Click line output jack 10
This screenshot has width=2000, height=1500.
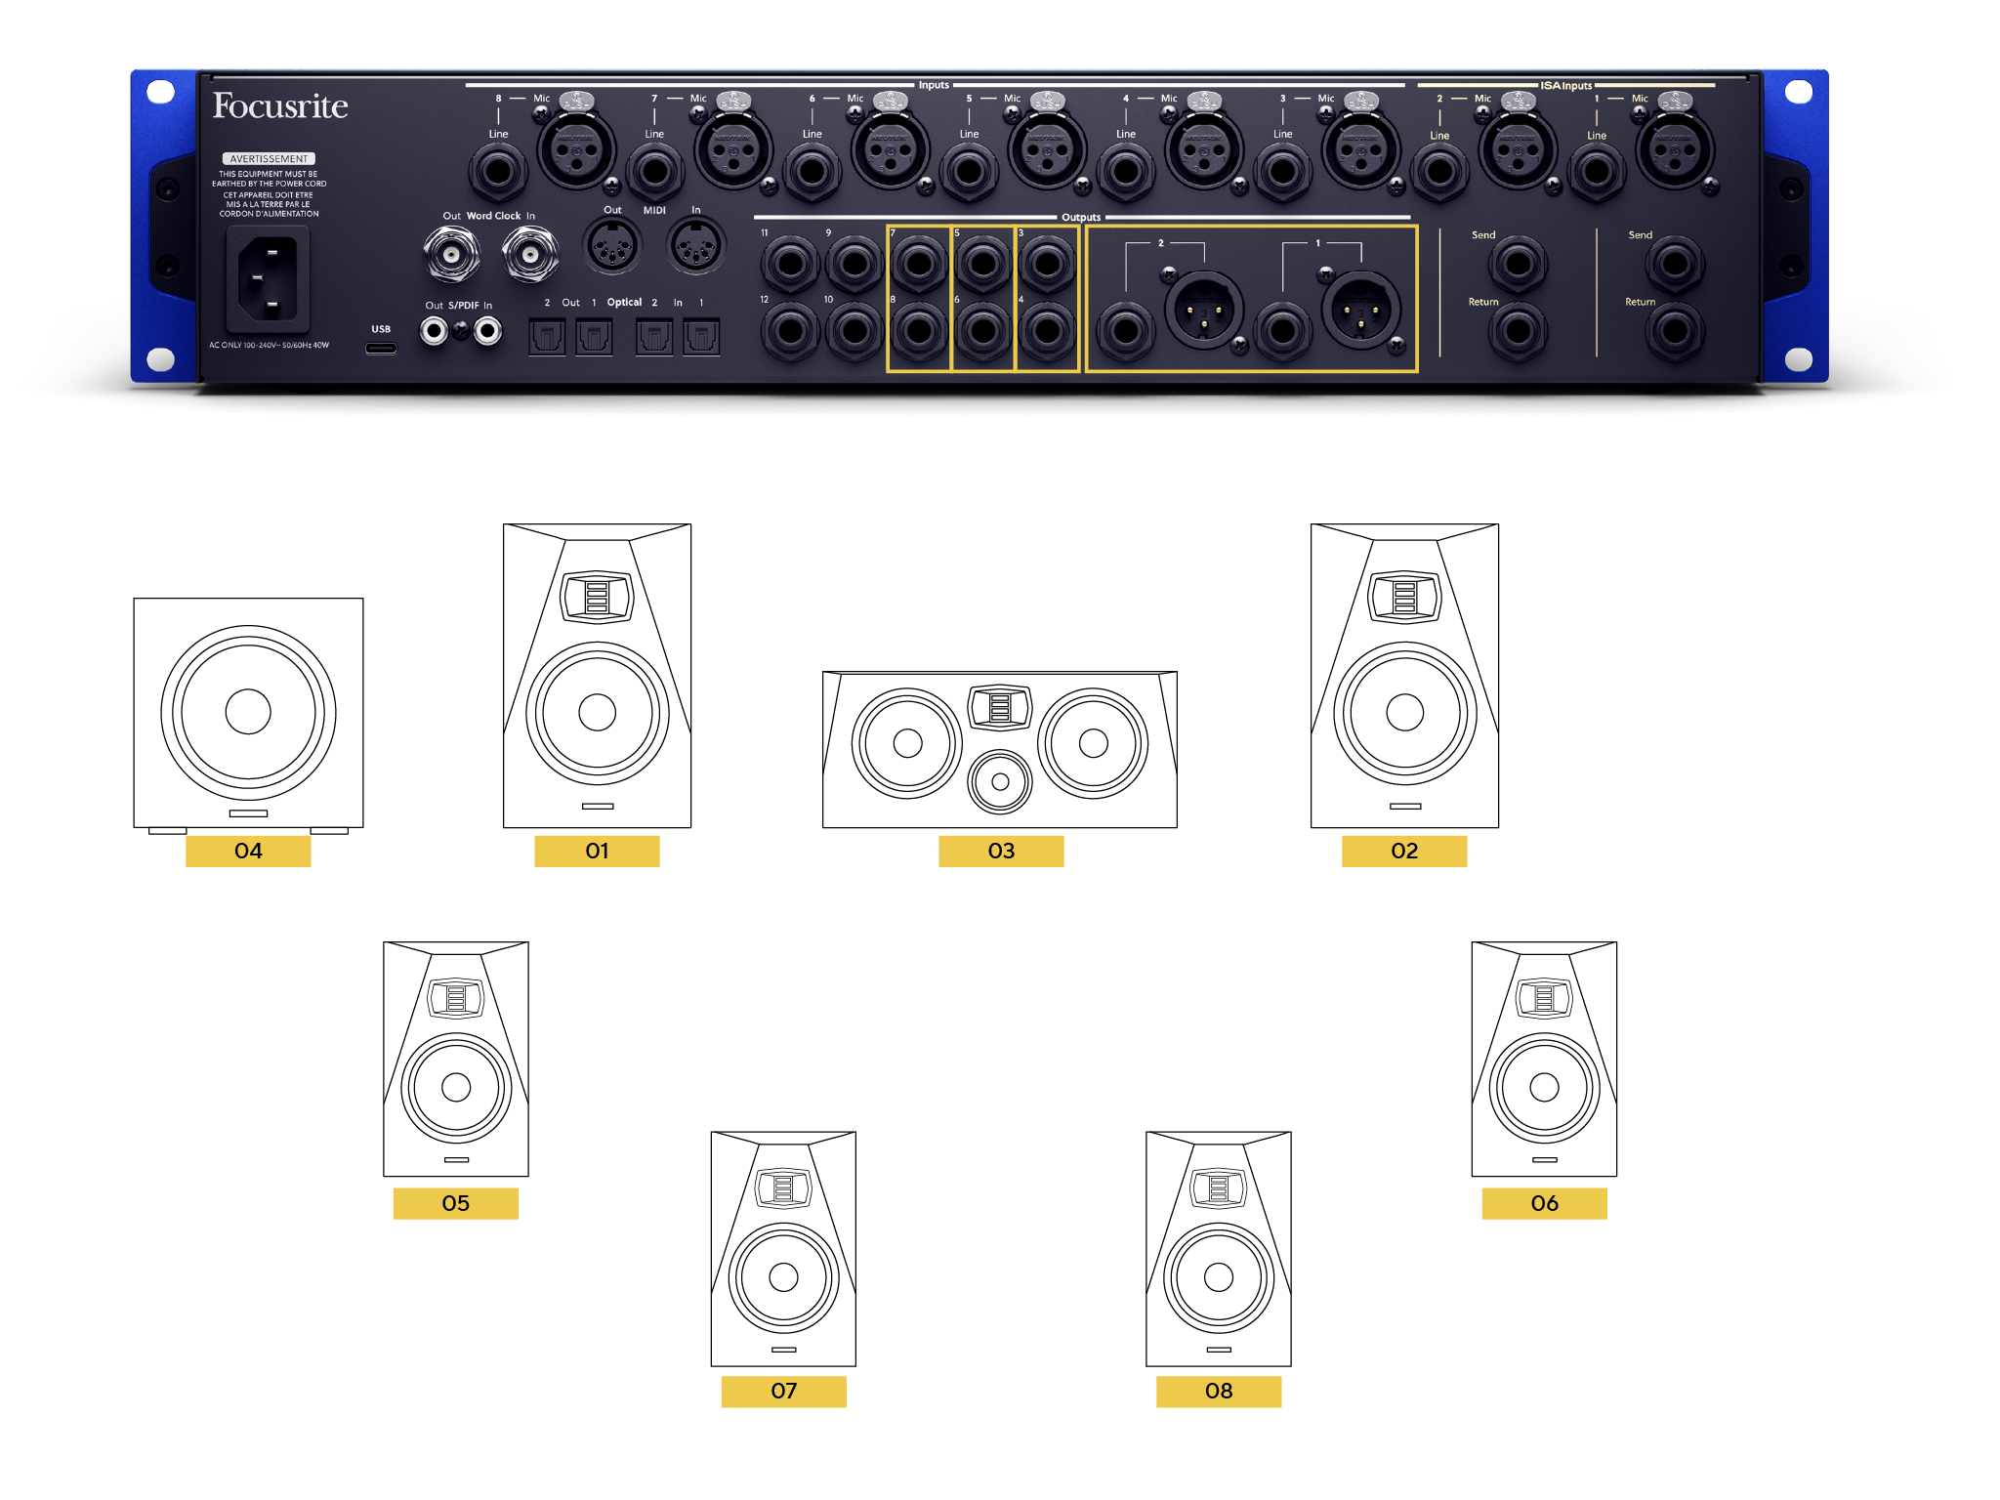pos(854,331)
